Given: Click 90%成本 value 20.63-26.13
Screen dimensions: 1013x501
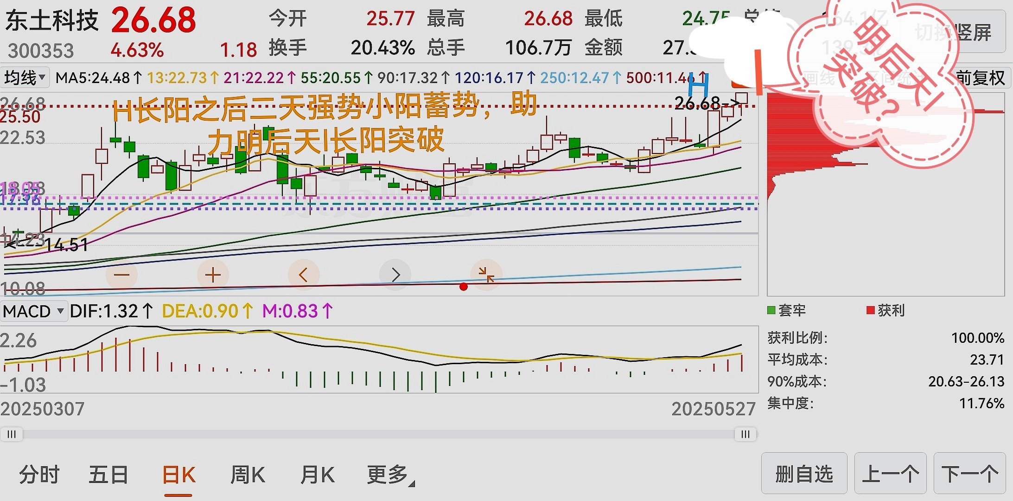Looking at the screenshot, I should 966,381.
